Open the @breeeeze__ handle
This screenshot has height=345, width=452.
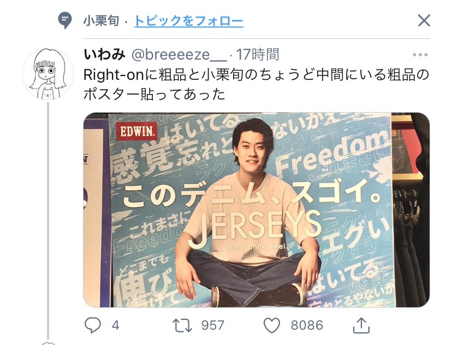click(x=179, y=54)
